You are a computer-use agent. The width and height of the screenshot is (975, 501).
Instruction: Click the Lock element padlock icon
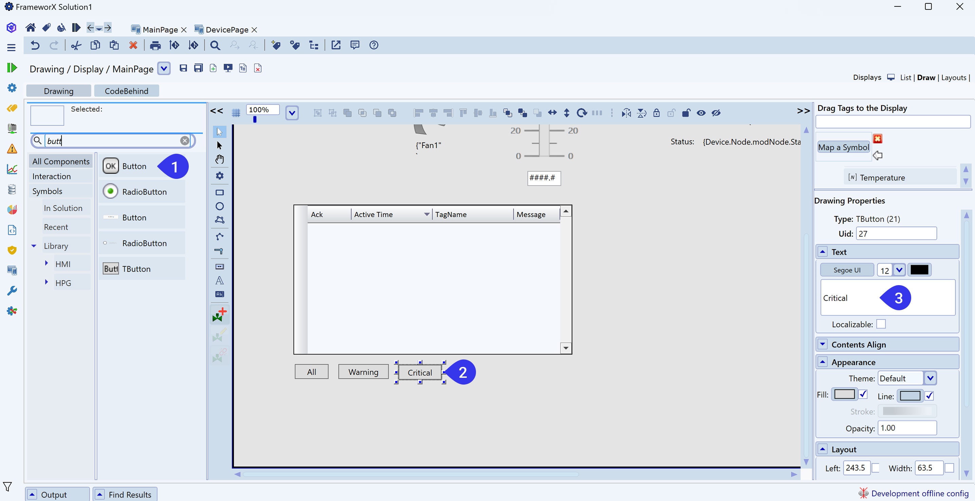(x=657, y=113)
